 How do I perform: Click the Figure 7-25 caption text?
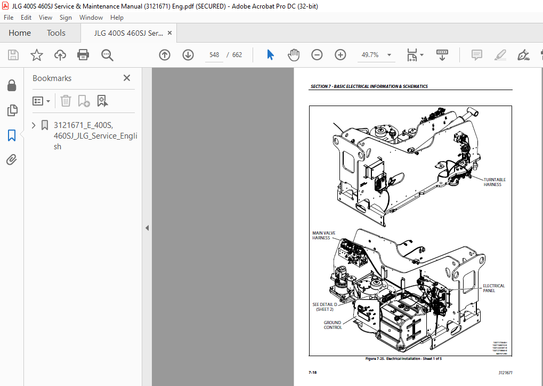[x=403, y=359]
